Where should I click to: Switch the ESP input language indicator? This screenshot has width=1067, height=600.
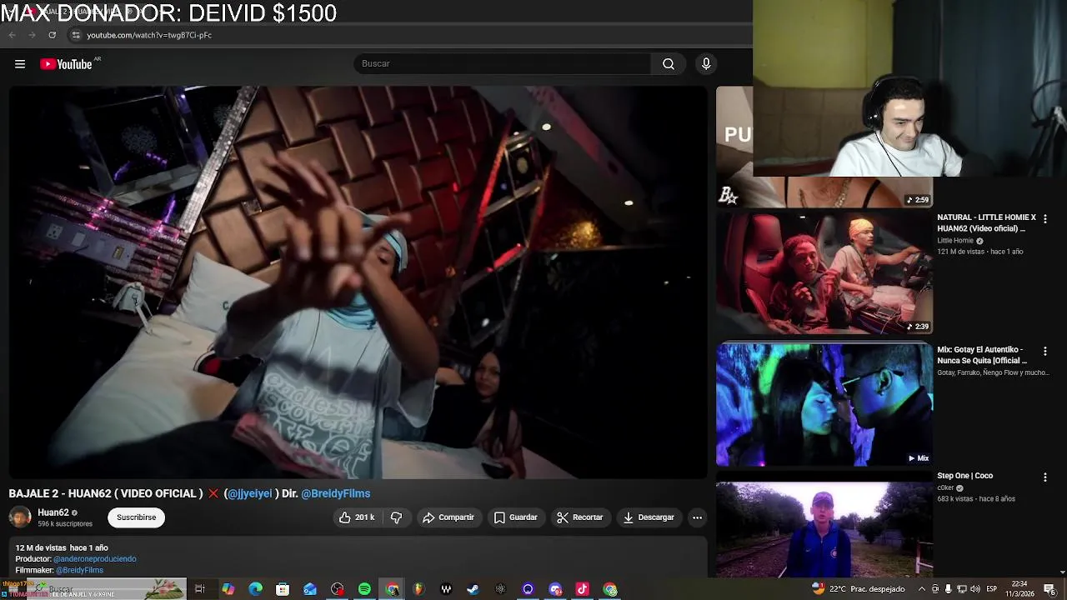point(991,589)
